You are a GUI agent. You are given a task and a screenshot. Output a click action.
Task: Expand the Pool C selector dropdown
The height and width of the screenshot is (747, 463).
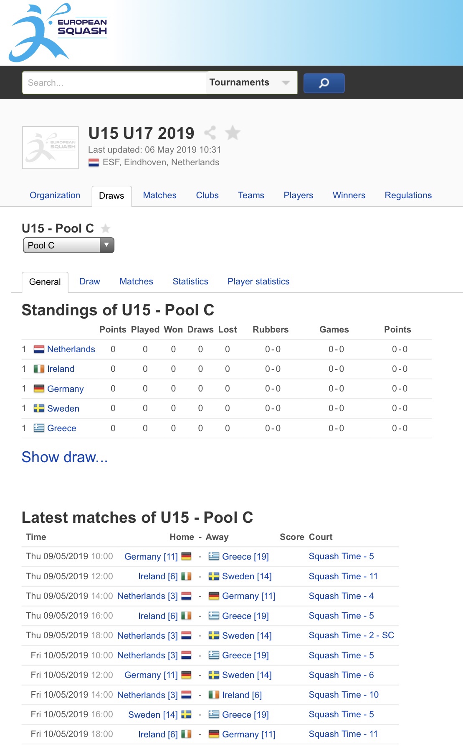tap(68, 245)
